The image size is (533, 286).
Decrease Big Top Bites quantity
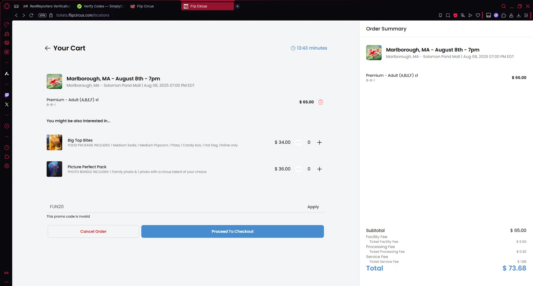pyautogui.click(x=298, y=142)
